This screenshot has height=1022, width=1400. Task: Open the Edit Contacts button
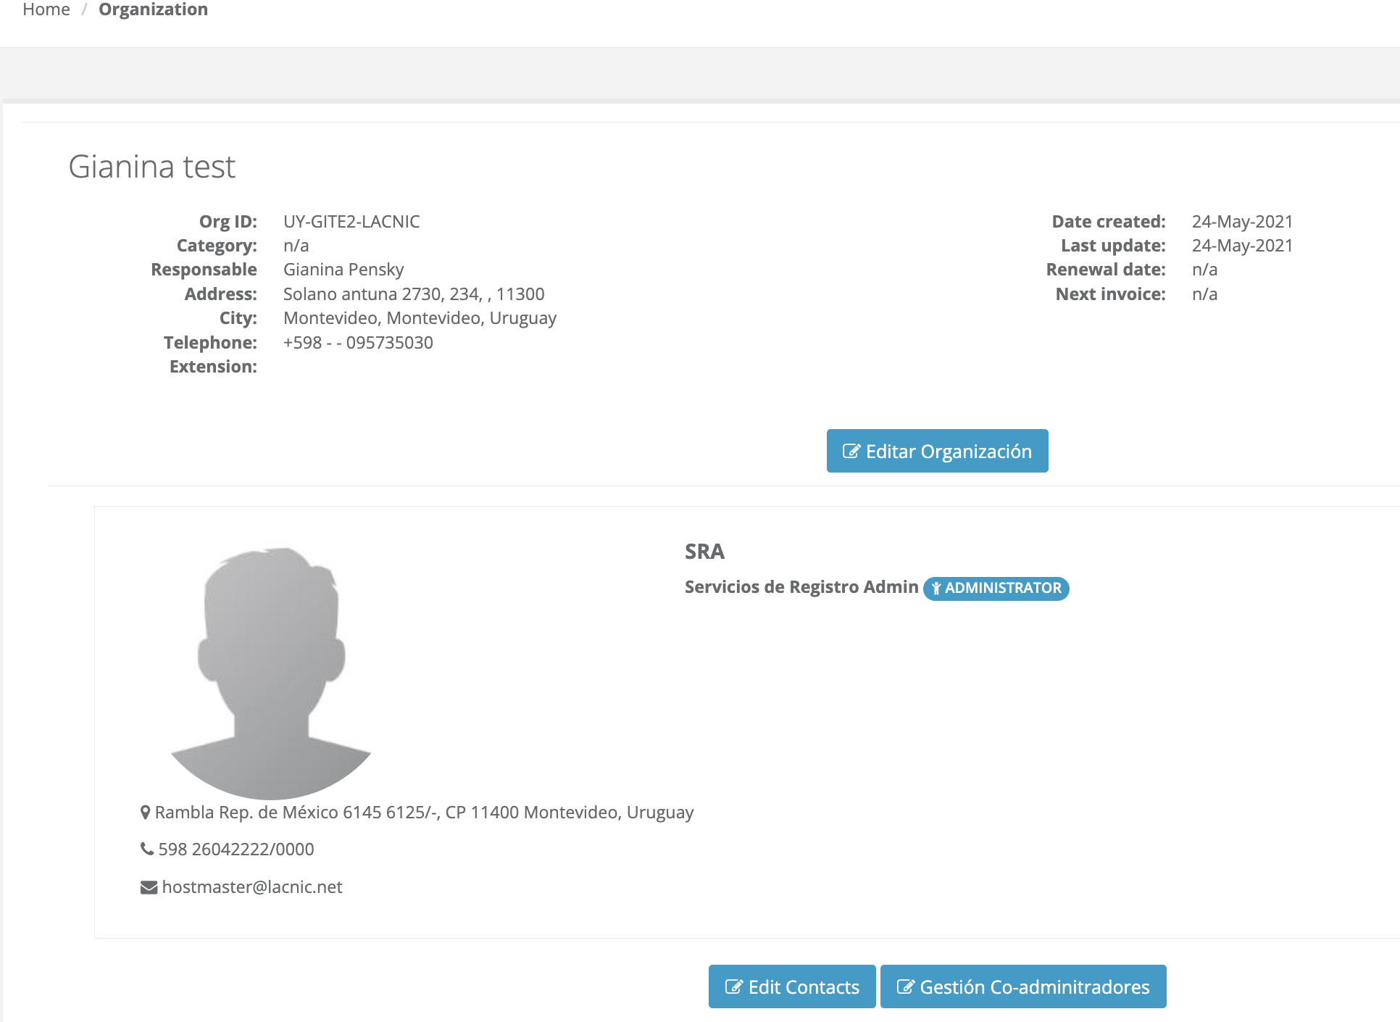tap(791, 986)
